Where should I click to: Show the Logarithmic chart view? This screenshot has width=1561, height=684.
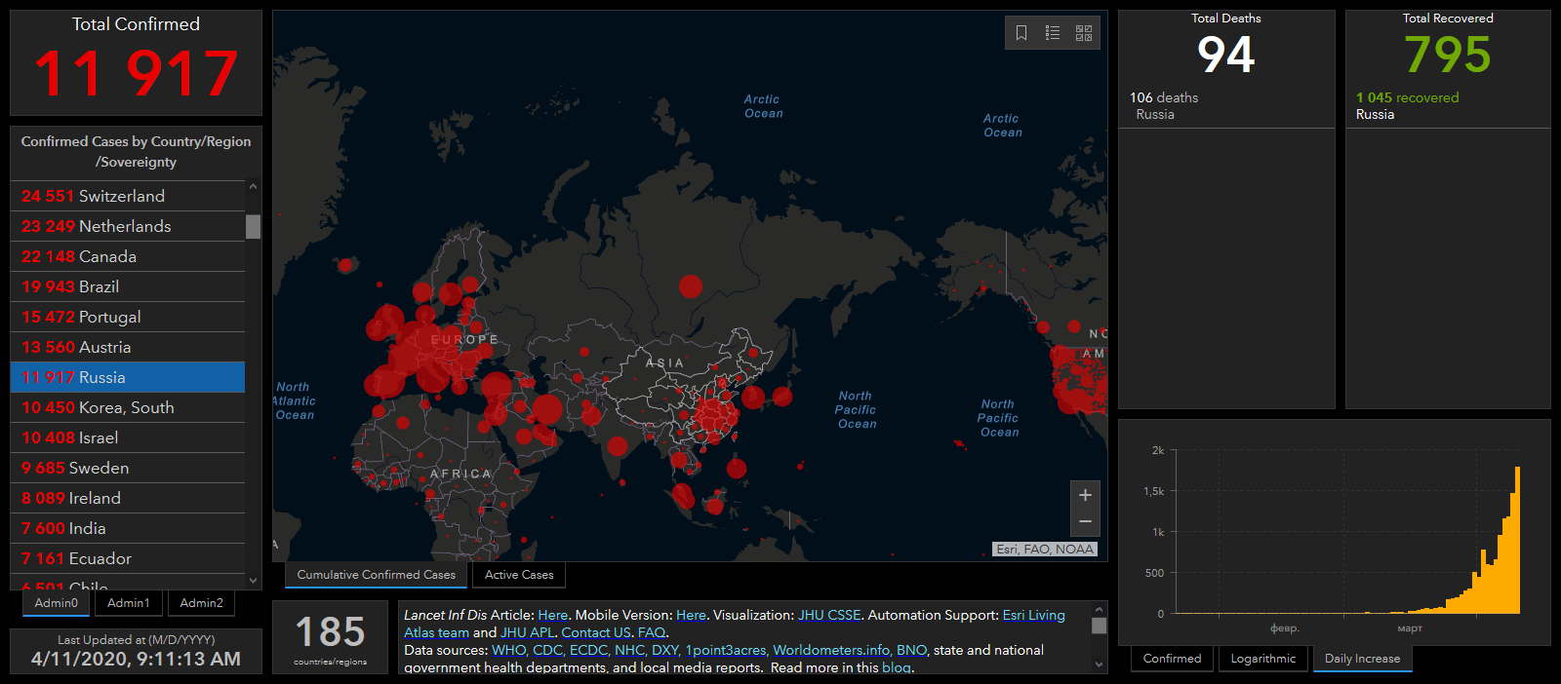pos(1262,659)
